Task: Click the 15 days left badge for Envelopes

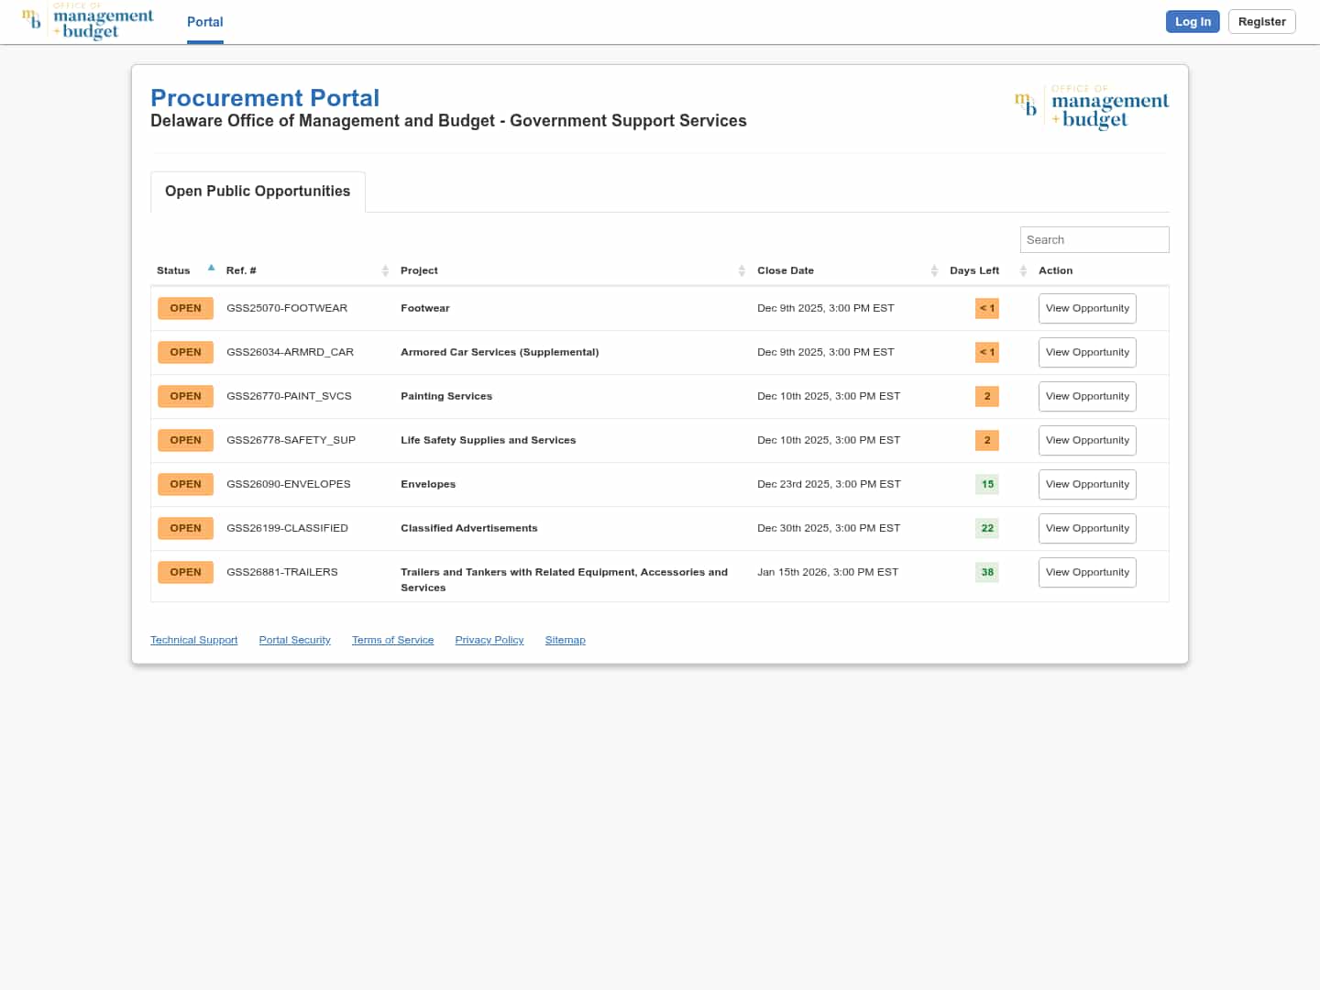Action: [987, 484]
